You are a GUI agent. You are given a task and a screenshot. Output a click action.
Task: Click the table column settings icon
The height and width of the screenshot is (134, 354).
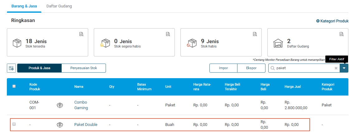pos(11,68)
